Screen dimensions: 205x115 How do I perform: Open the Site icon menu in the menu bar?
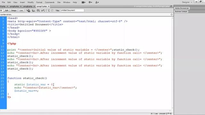[x=97, y=2]
